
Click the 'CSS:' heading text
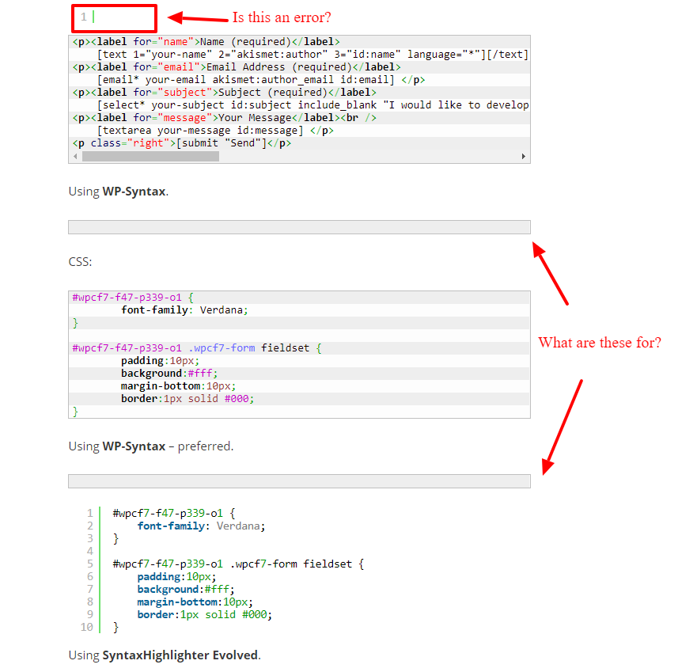80,262
